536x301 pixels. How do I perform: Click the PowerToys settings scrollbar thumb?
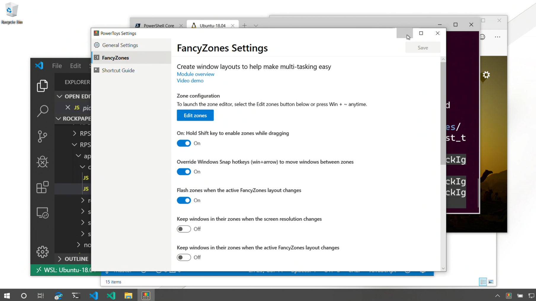click(x=443, y=113)
